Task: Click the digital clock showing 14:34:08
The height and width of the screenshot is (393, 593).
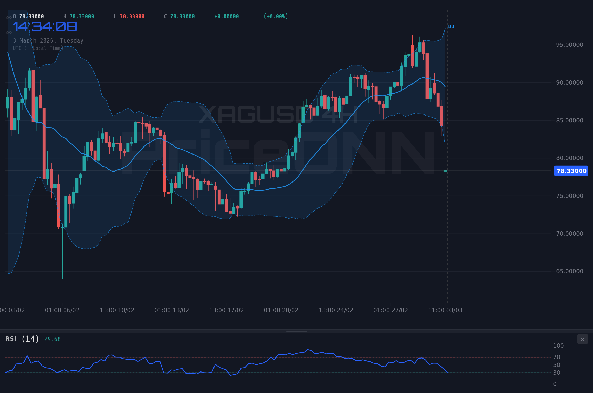Action: point(45,26)
